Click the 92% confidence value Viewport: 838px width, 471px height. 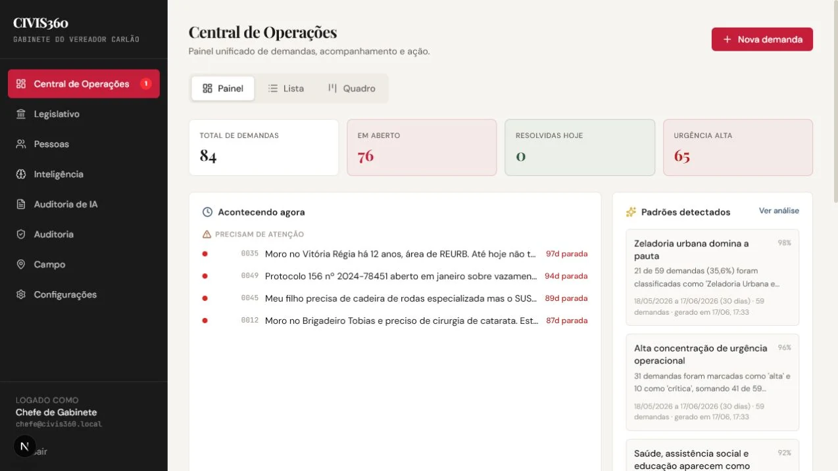pyautogui.click(x=784, y=453)
